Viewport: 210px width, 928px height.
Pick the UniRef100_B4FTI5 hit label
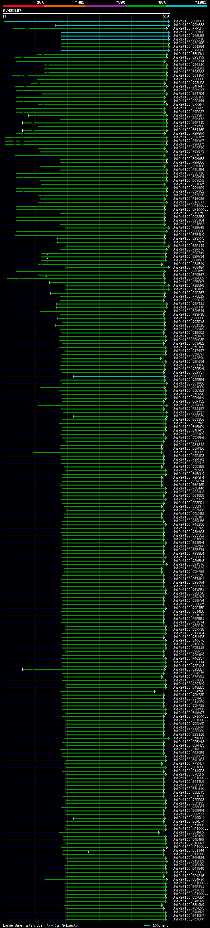188,122
